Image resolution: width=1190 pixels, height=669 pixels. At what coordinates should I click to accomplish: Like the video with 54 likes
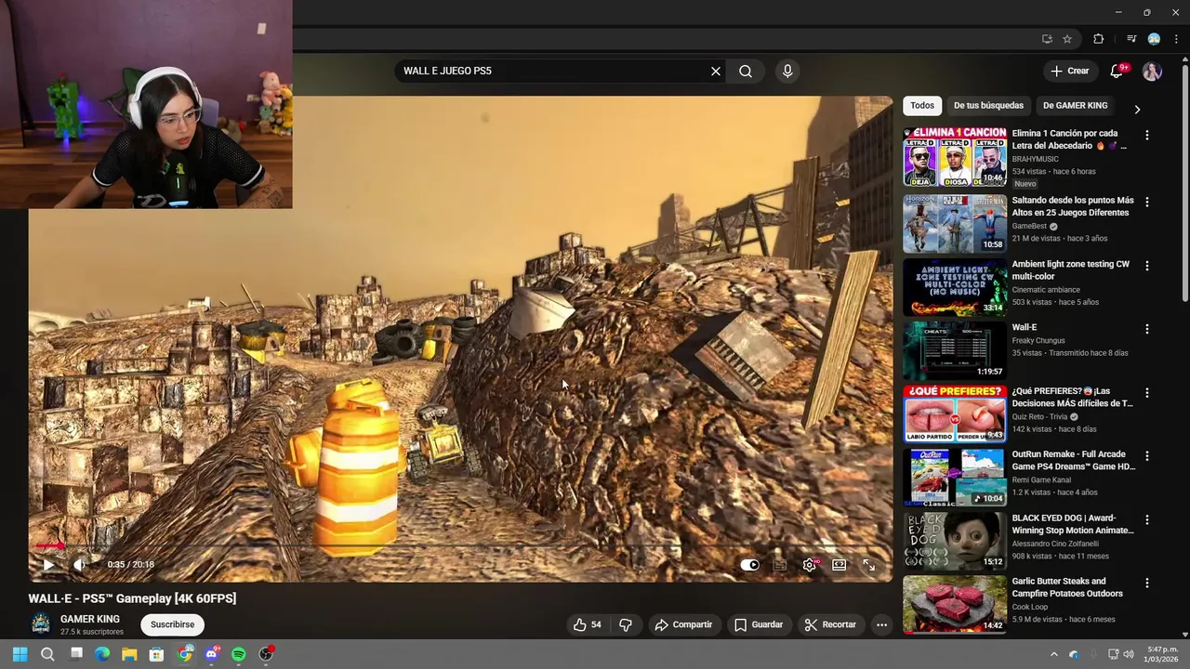coord(588,624)
